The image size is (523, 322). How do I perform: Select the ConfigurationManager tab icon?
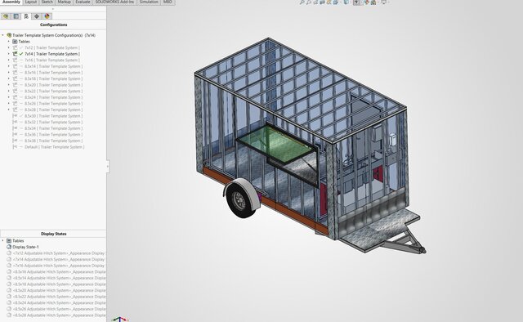(x=26, y=16)
